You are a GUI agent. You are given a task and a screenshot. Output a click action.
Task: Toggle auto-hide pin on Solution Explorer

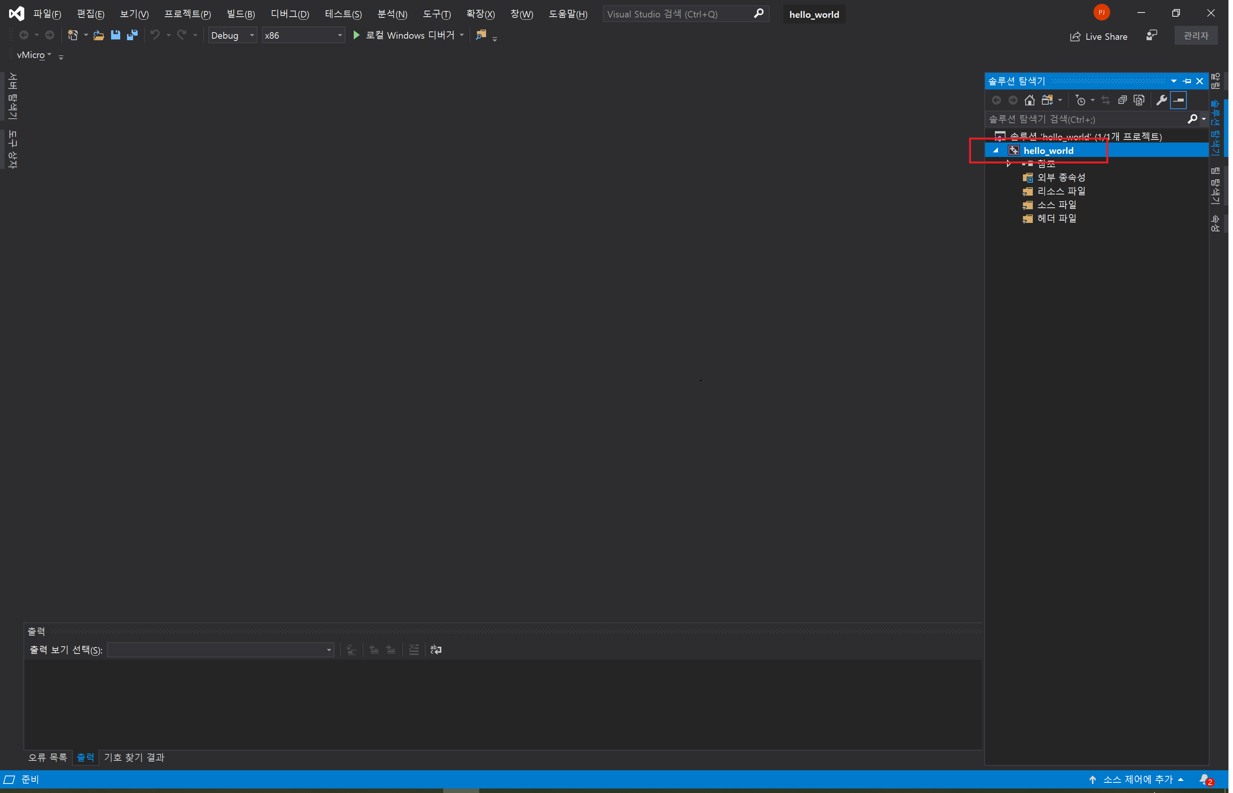point(1187,81)
